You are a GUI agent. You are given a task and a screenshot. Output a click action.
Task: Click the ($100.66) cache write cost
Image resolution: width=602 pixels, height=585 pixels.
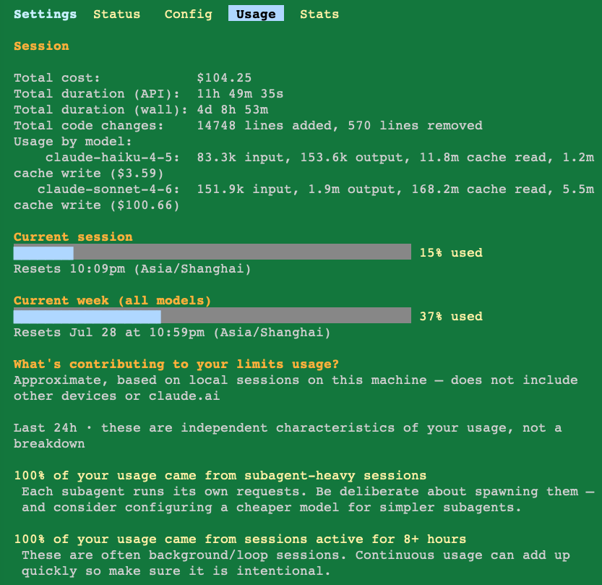pos(145,205)
